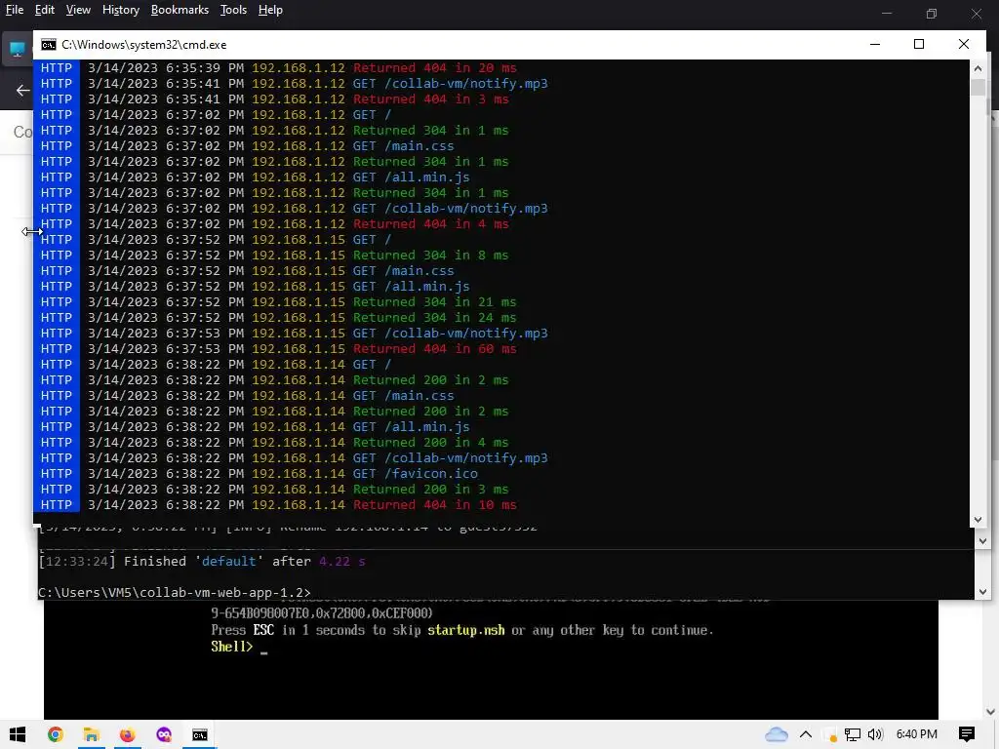Close the Firefox window
This screenshot has height=749, width=999.
click(x=976, y=13)
